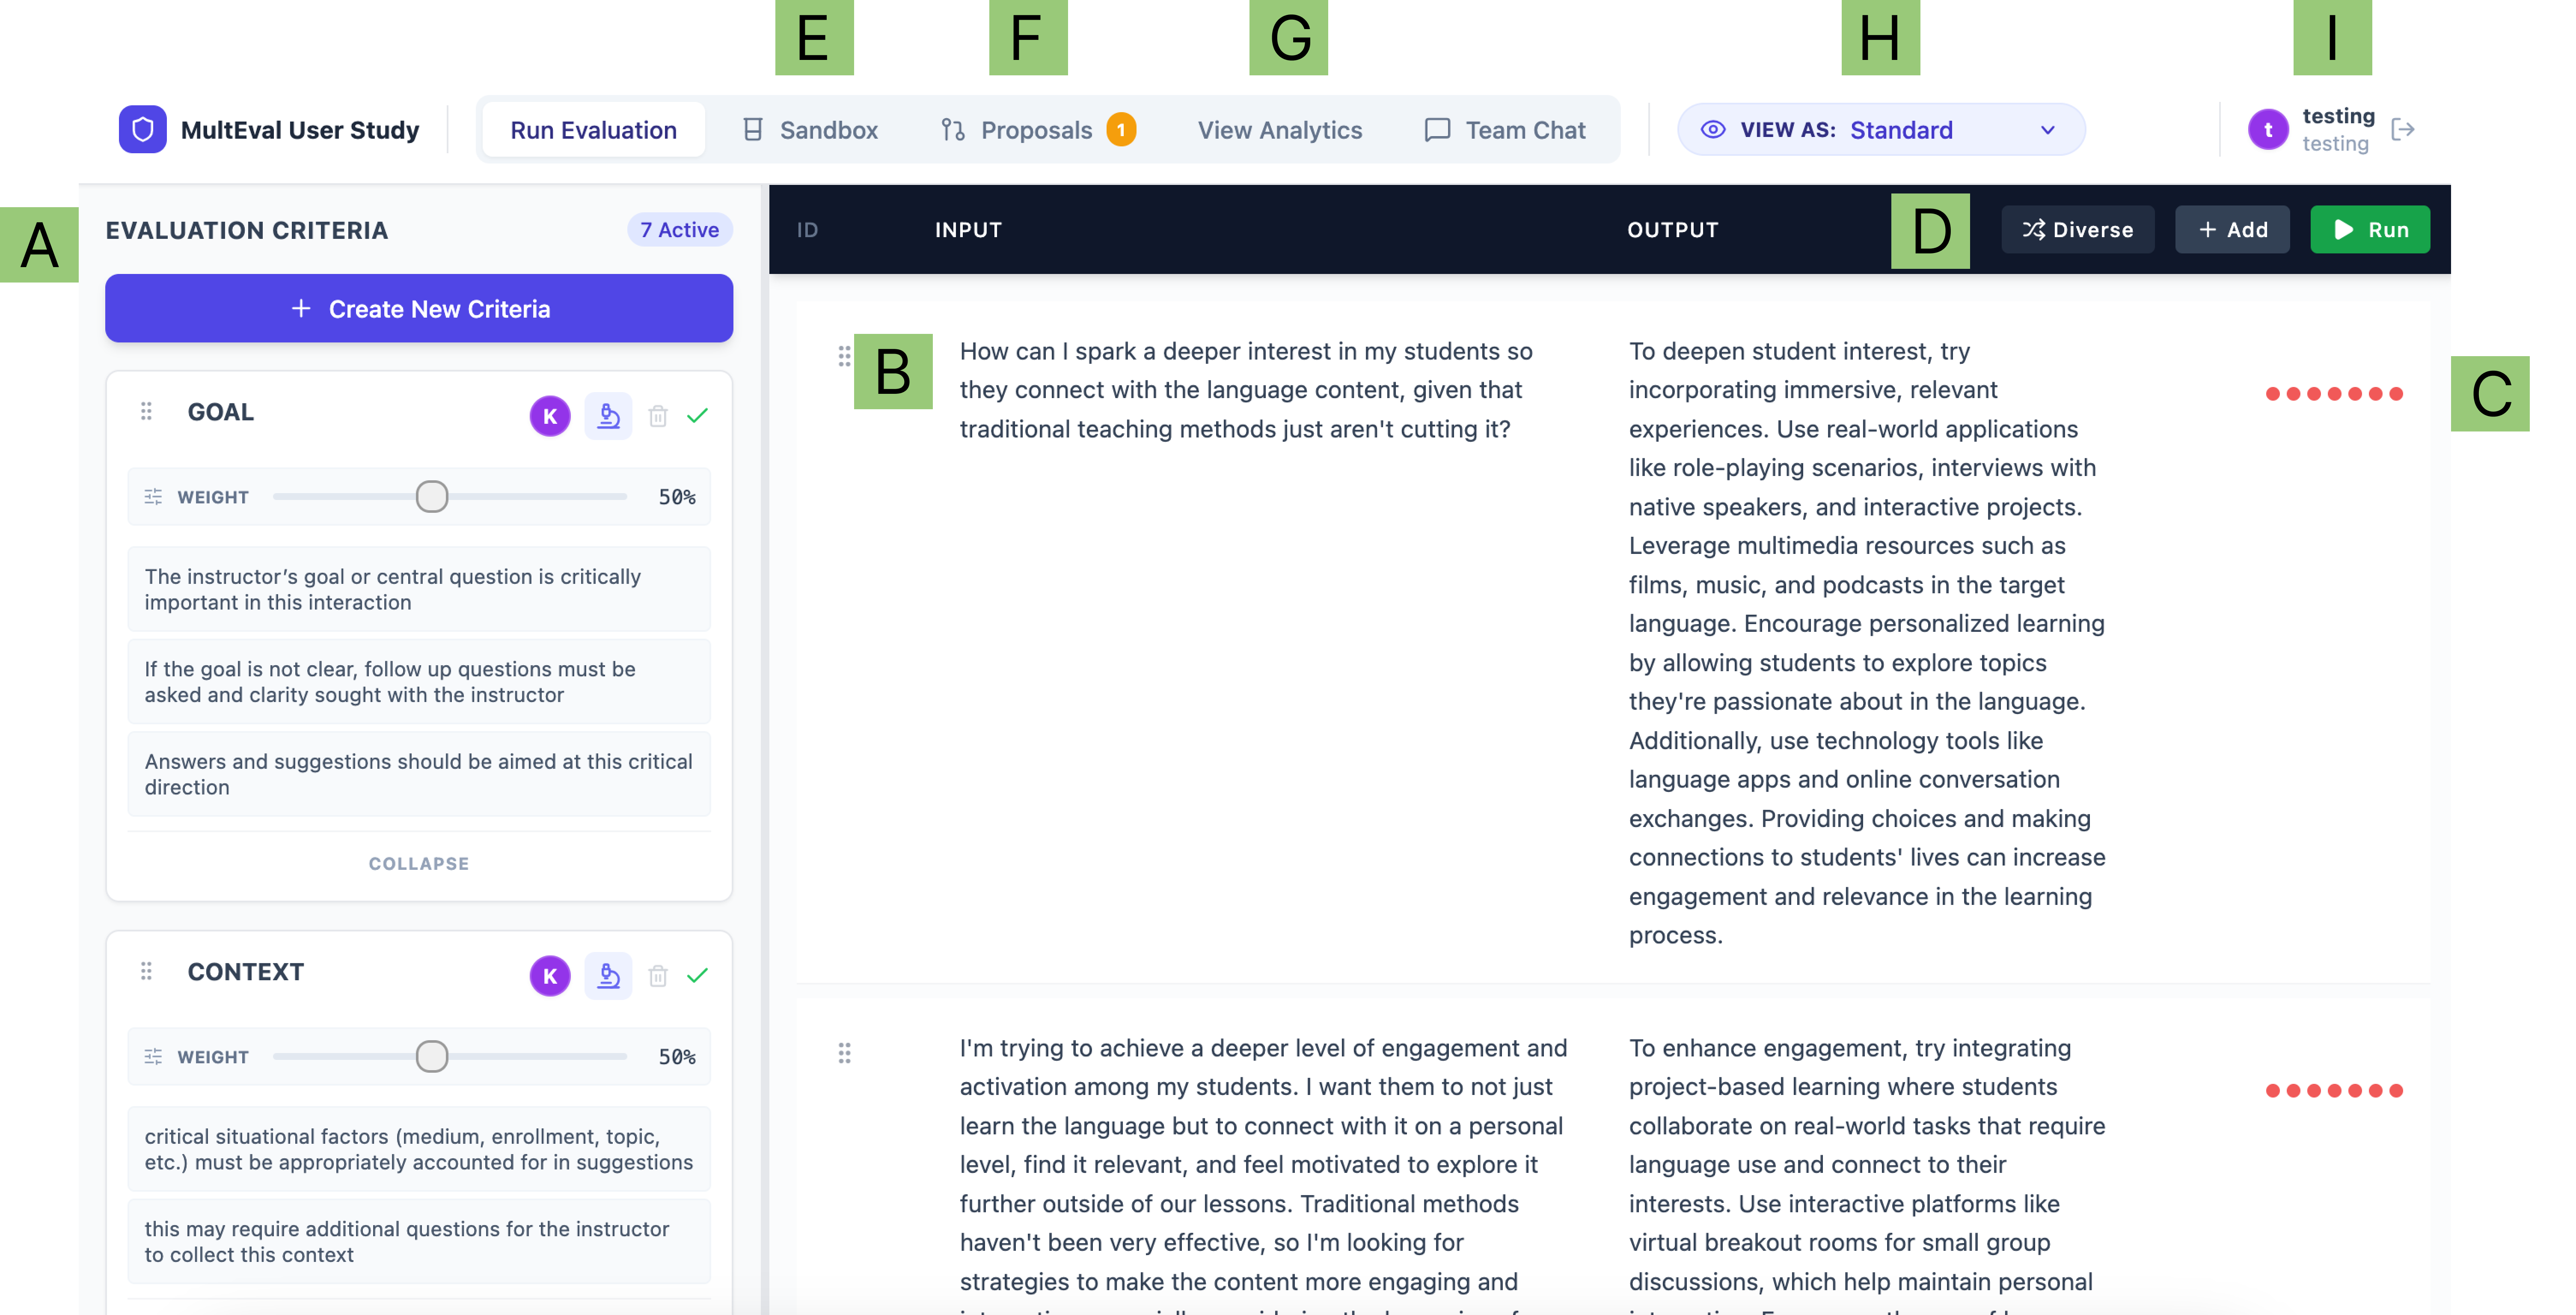The width and height of the screenshot is (2576, 1315).
Task: Click the microscope icon on CONTEXT card
Action: tap(608, 976)
